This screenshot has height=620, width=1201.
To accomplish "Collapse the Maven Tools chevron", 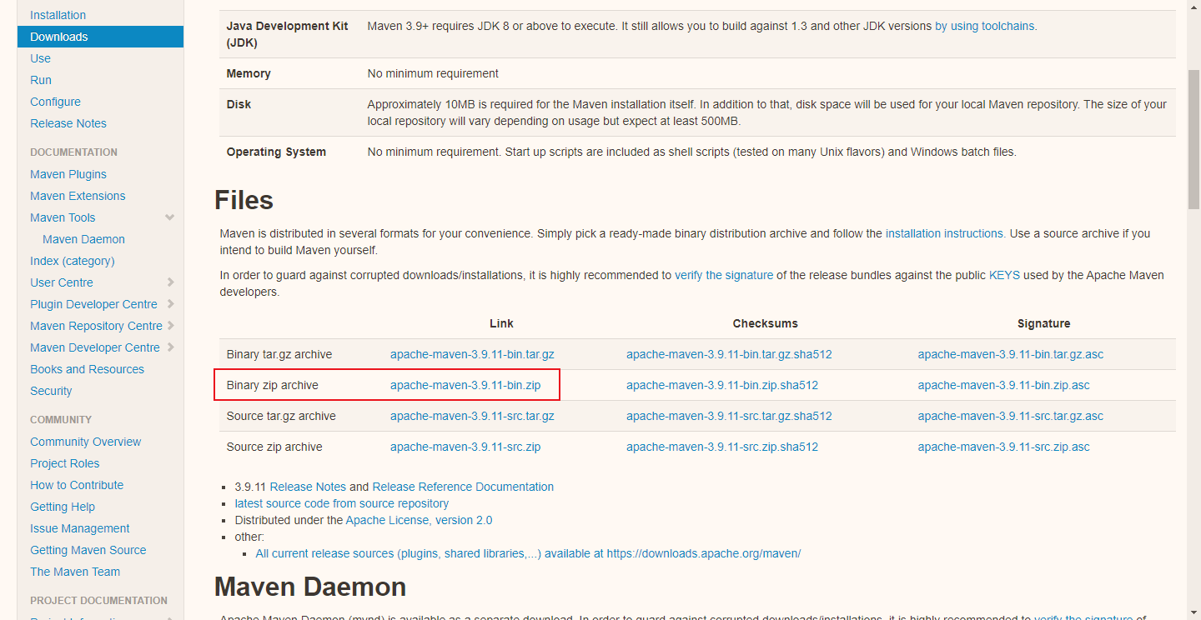I will [170, 217].
